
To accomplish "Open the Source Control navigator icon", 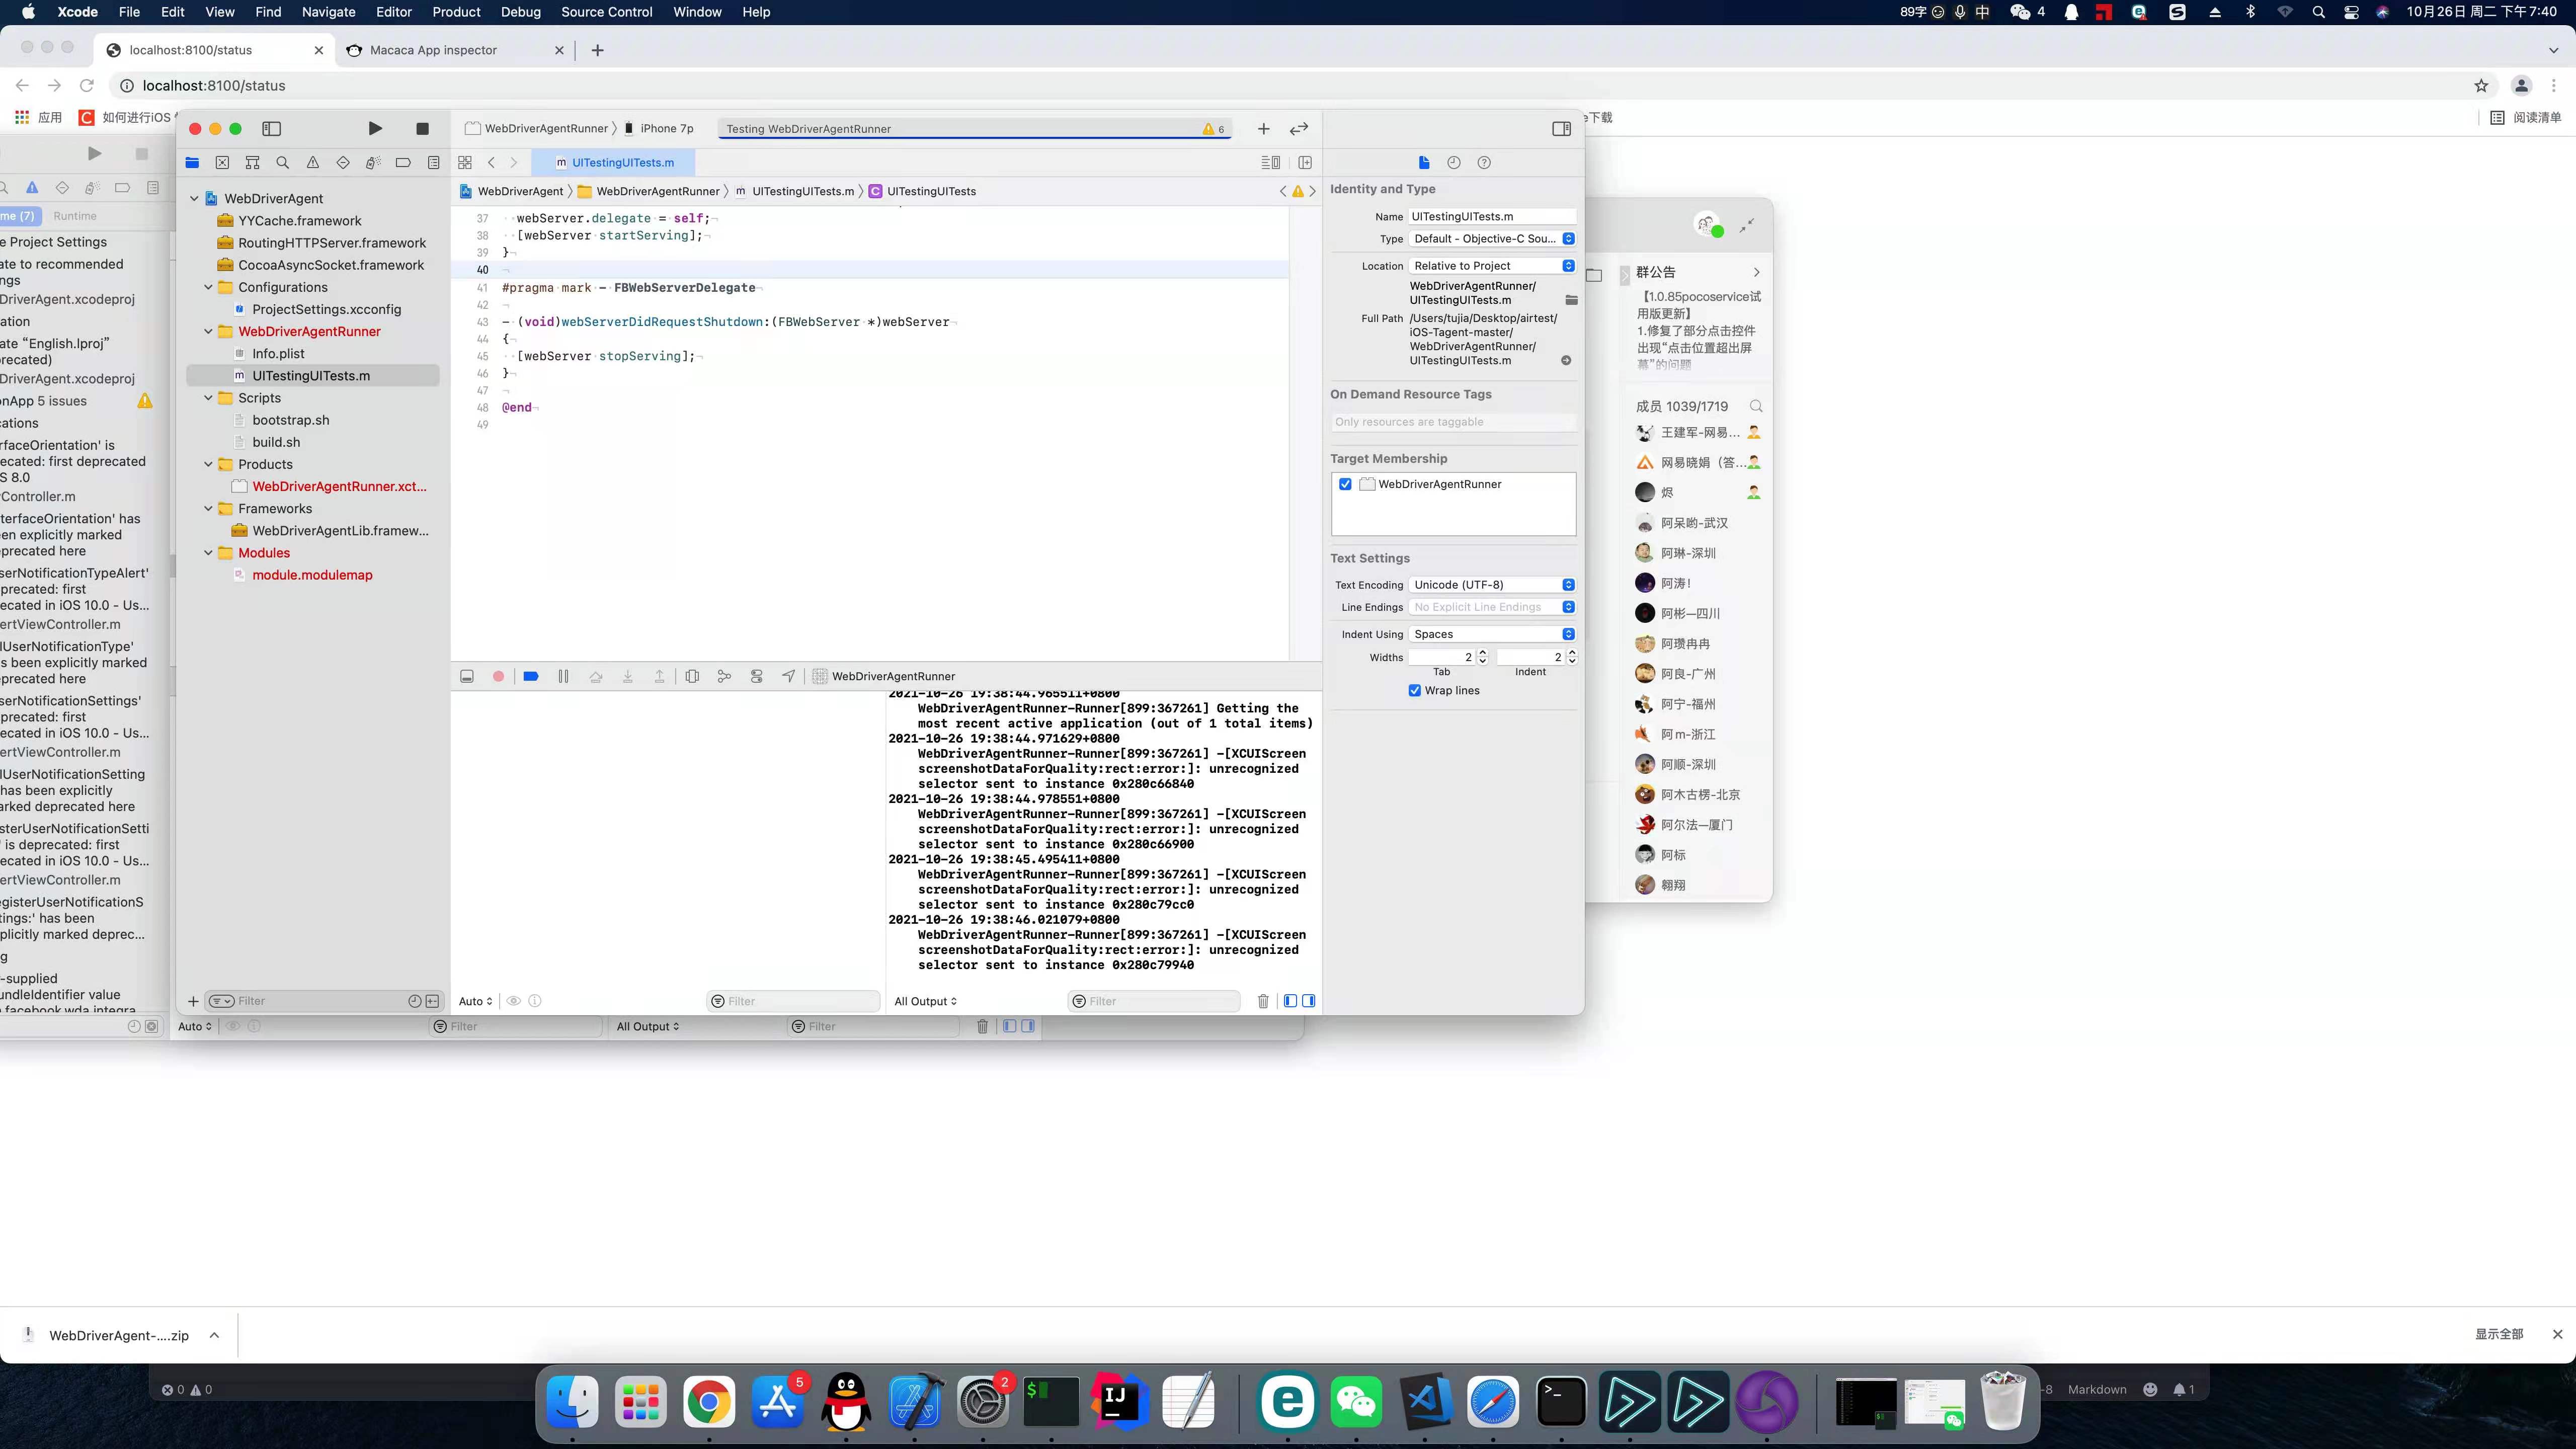I will click(x=222, y=162).
